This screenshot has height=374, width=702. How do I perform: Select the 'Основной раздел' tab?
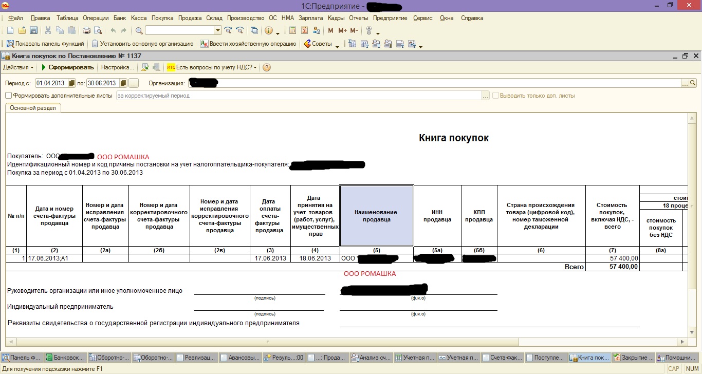[33, 108]
